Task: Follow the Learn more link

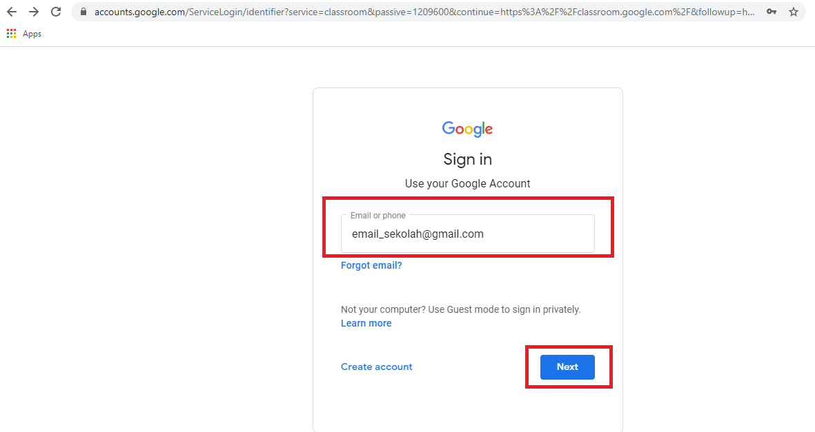Action: point(366,323)
